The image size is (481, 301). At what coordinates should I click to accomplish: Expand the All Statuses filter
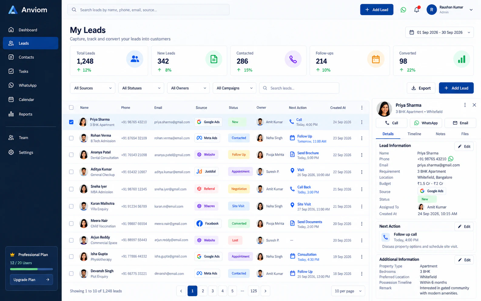[141, 88]
